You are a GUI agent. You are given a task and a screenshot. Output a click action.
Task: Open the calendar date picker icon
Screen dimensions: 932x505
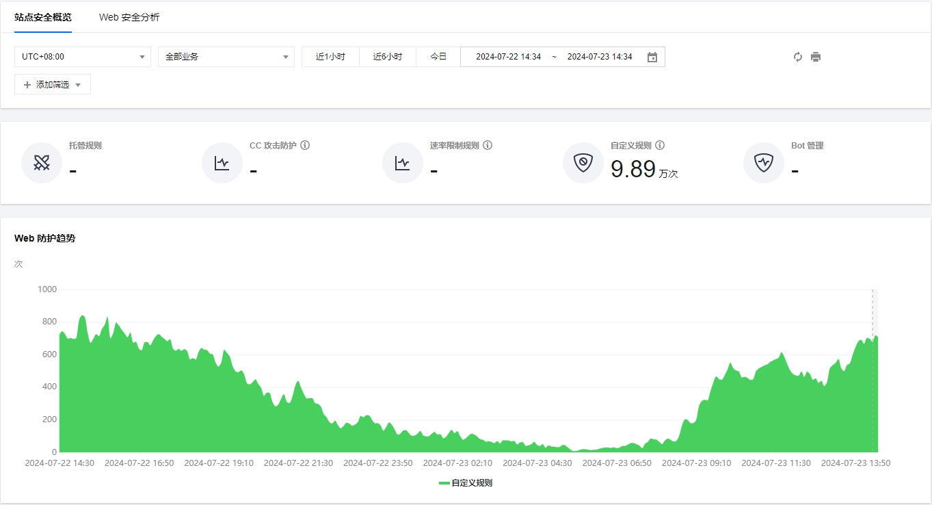pyautogui.click(x=652, y=57)
